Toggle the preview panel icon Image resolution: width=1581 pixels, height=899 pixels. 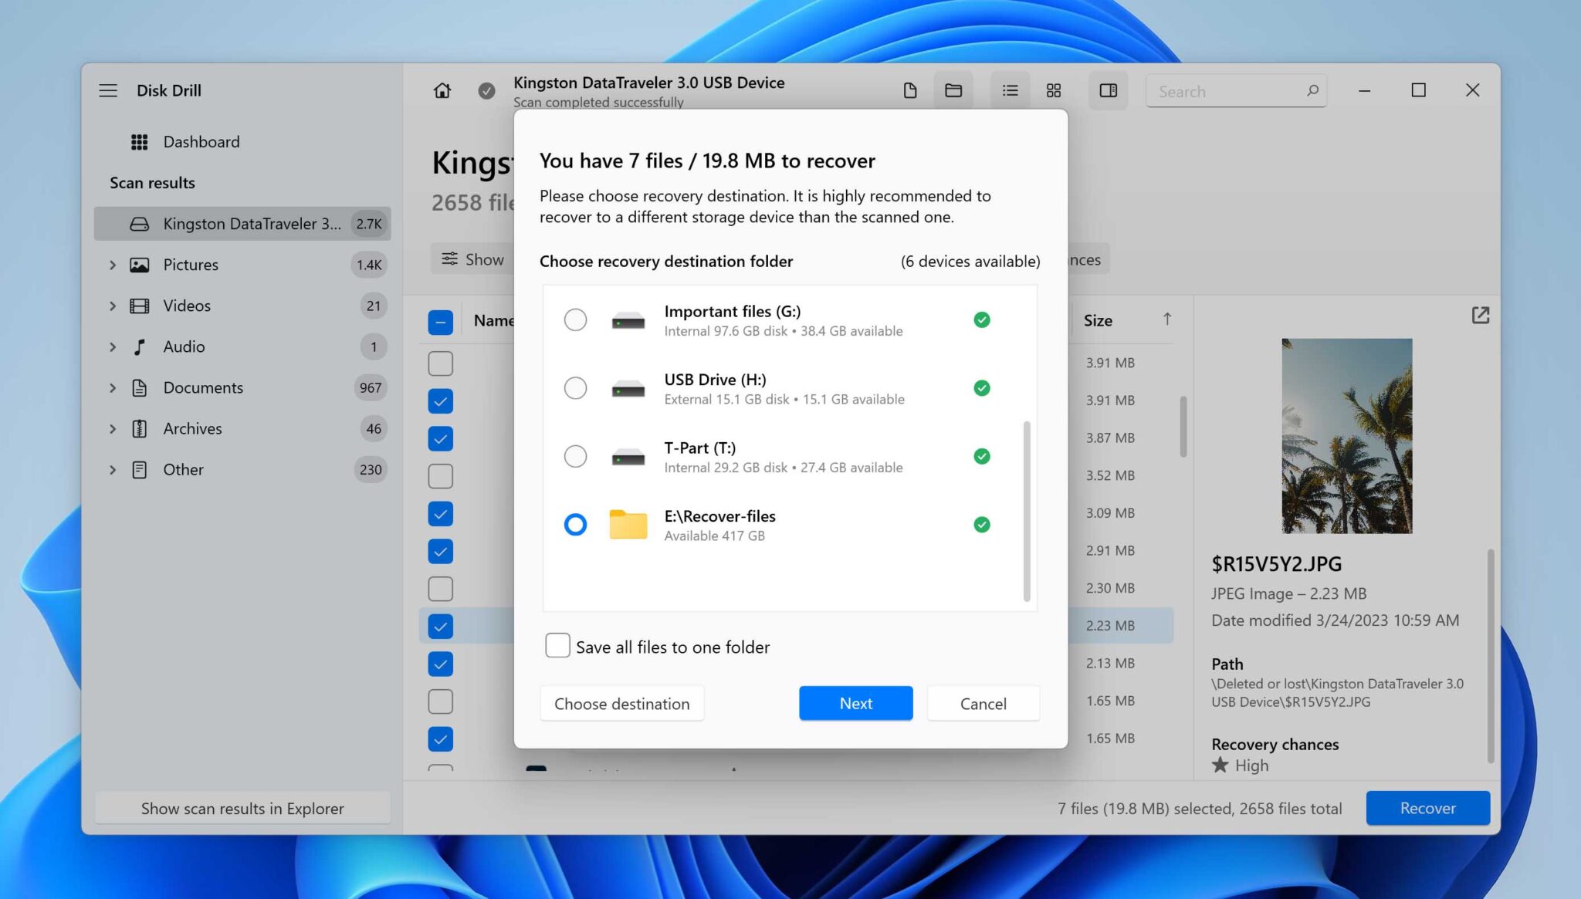point(1108,90)
